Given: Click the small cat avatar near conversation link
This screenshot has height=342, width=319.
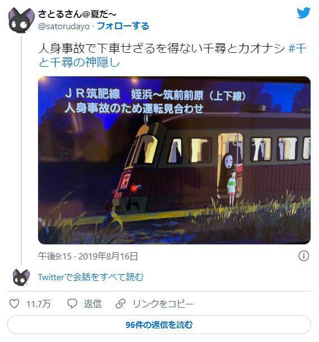Looking at the screenshot, I should pos(21,277).
